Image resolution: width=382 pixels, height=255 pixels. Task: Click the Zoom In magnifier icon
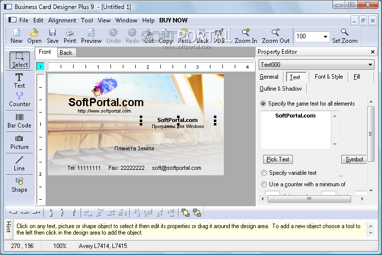(x=246, y=36)
